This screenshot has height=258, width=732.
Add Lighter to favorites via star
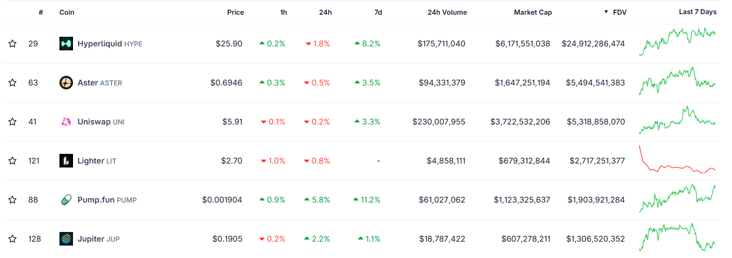click(x=12, y=161)
